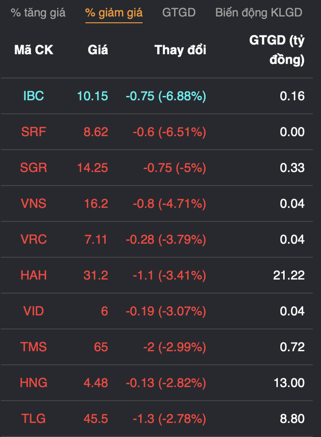Viewport: 321px width, 437px height.
Task: Open the GTGD tab
Action: point(179,13)
